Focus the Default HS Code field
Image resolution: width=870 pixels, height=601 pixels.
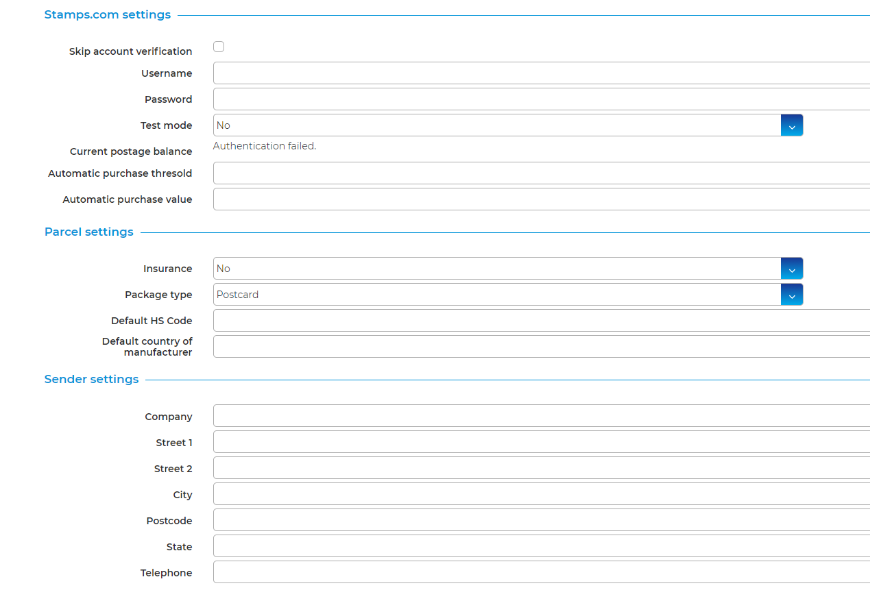[542, 321]
